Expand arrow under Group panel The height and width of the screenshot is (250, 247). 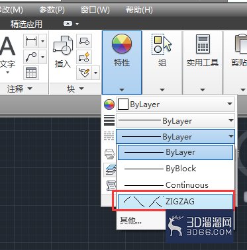(x=162, y=90)
